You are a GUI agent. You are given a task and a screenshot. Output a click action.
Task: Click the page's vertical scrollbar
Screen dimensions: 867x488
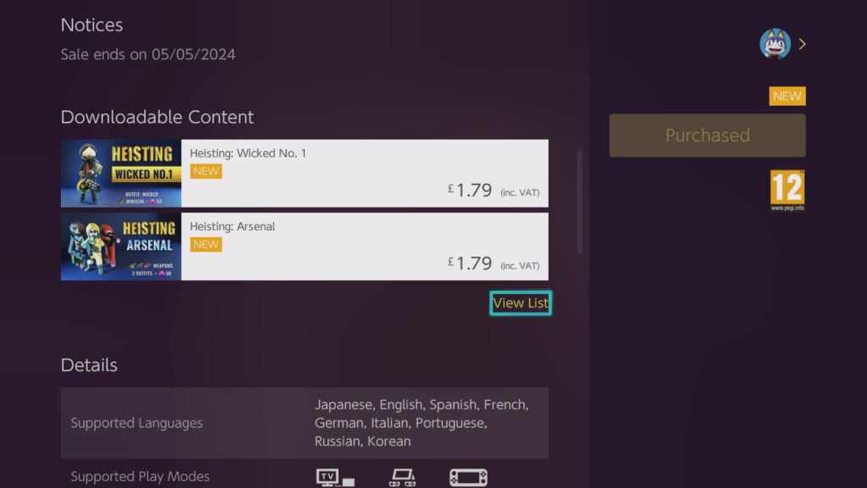580,202
